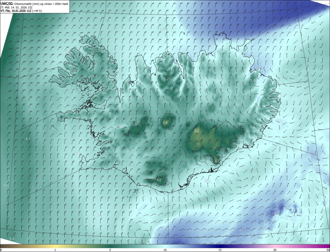The width and height of the screenshot is (330, 252).
Task: Click the dark blue section of the colour bar
Action: coord(220,246)
